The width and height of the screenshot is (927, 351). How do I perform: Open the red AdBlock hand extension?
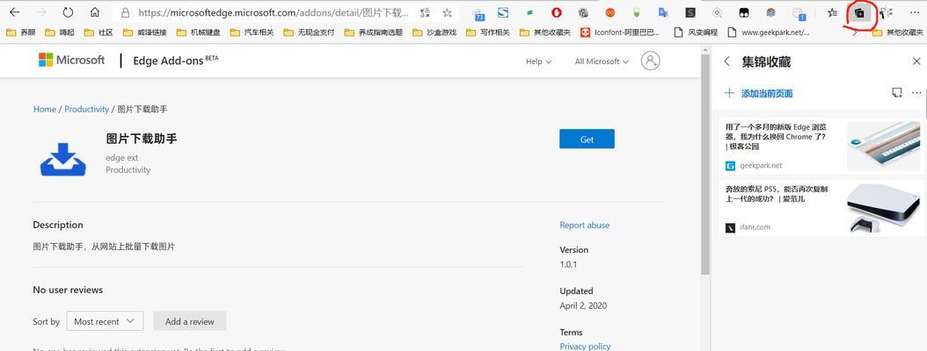[x=557, y=11]
